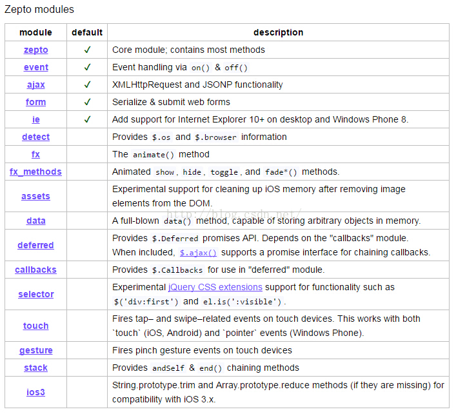456x414 pixels.
Task: Click 'Core module; contains most methods' text
Action: point(188,50)
